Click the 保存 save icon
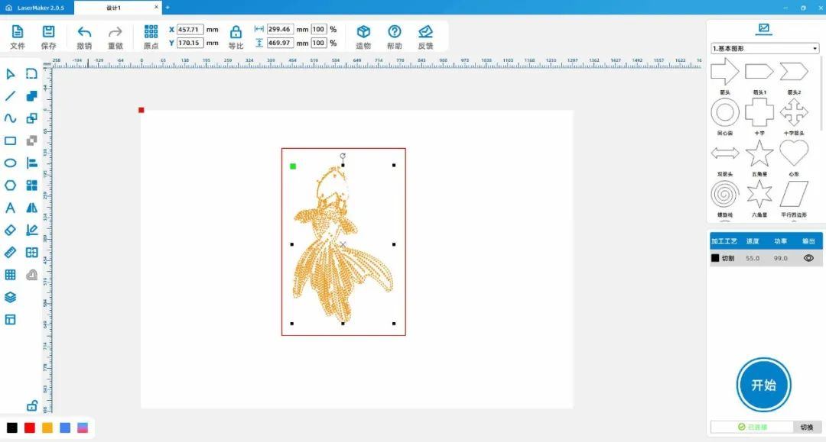Screen dimensions: 826x442 click(x=48, y=36)
